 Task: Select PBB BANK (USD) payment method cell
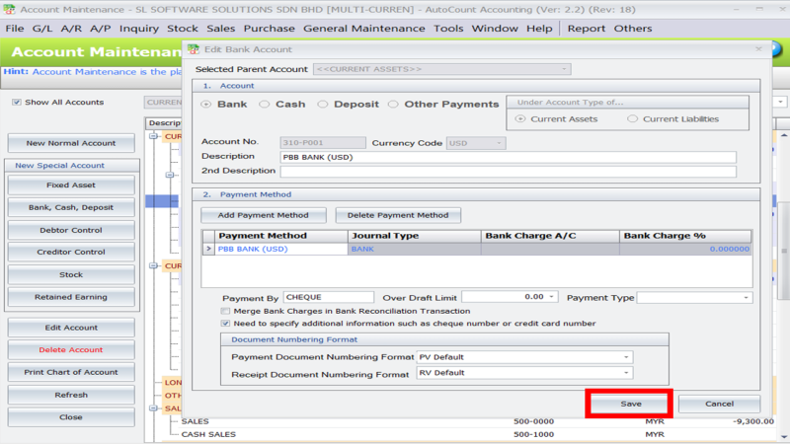click(281, 249)
